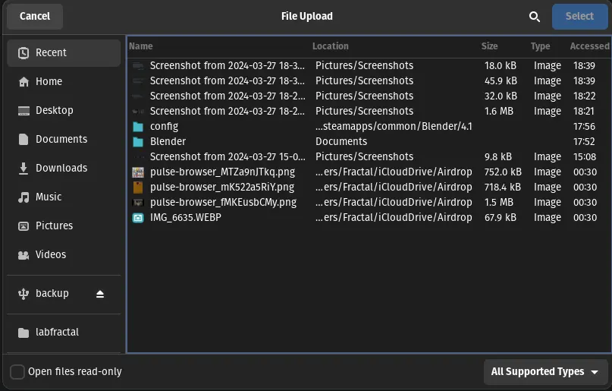Open the All Supported Types dropdown
The image size is (612, 391).
click(545, 372)
